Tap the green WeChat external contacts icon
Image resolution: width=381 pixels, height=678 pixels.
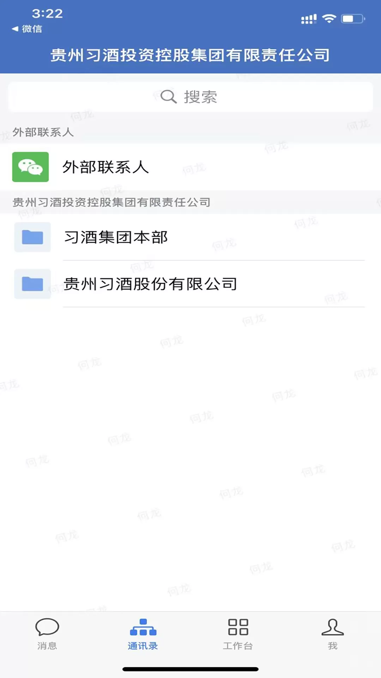[x=30, y=167]
